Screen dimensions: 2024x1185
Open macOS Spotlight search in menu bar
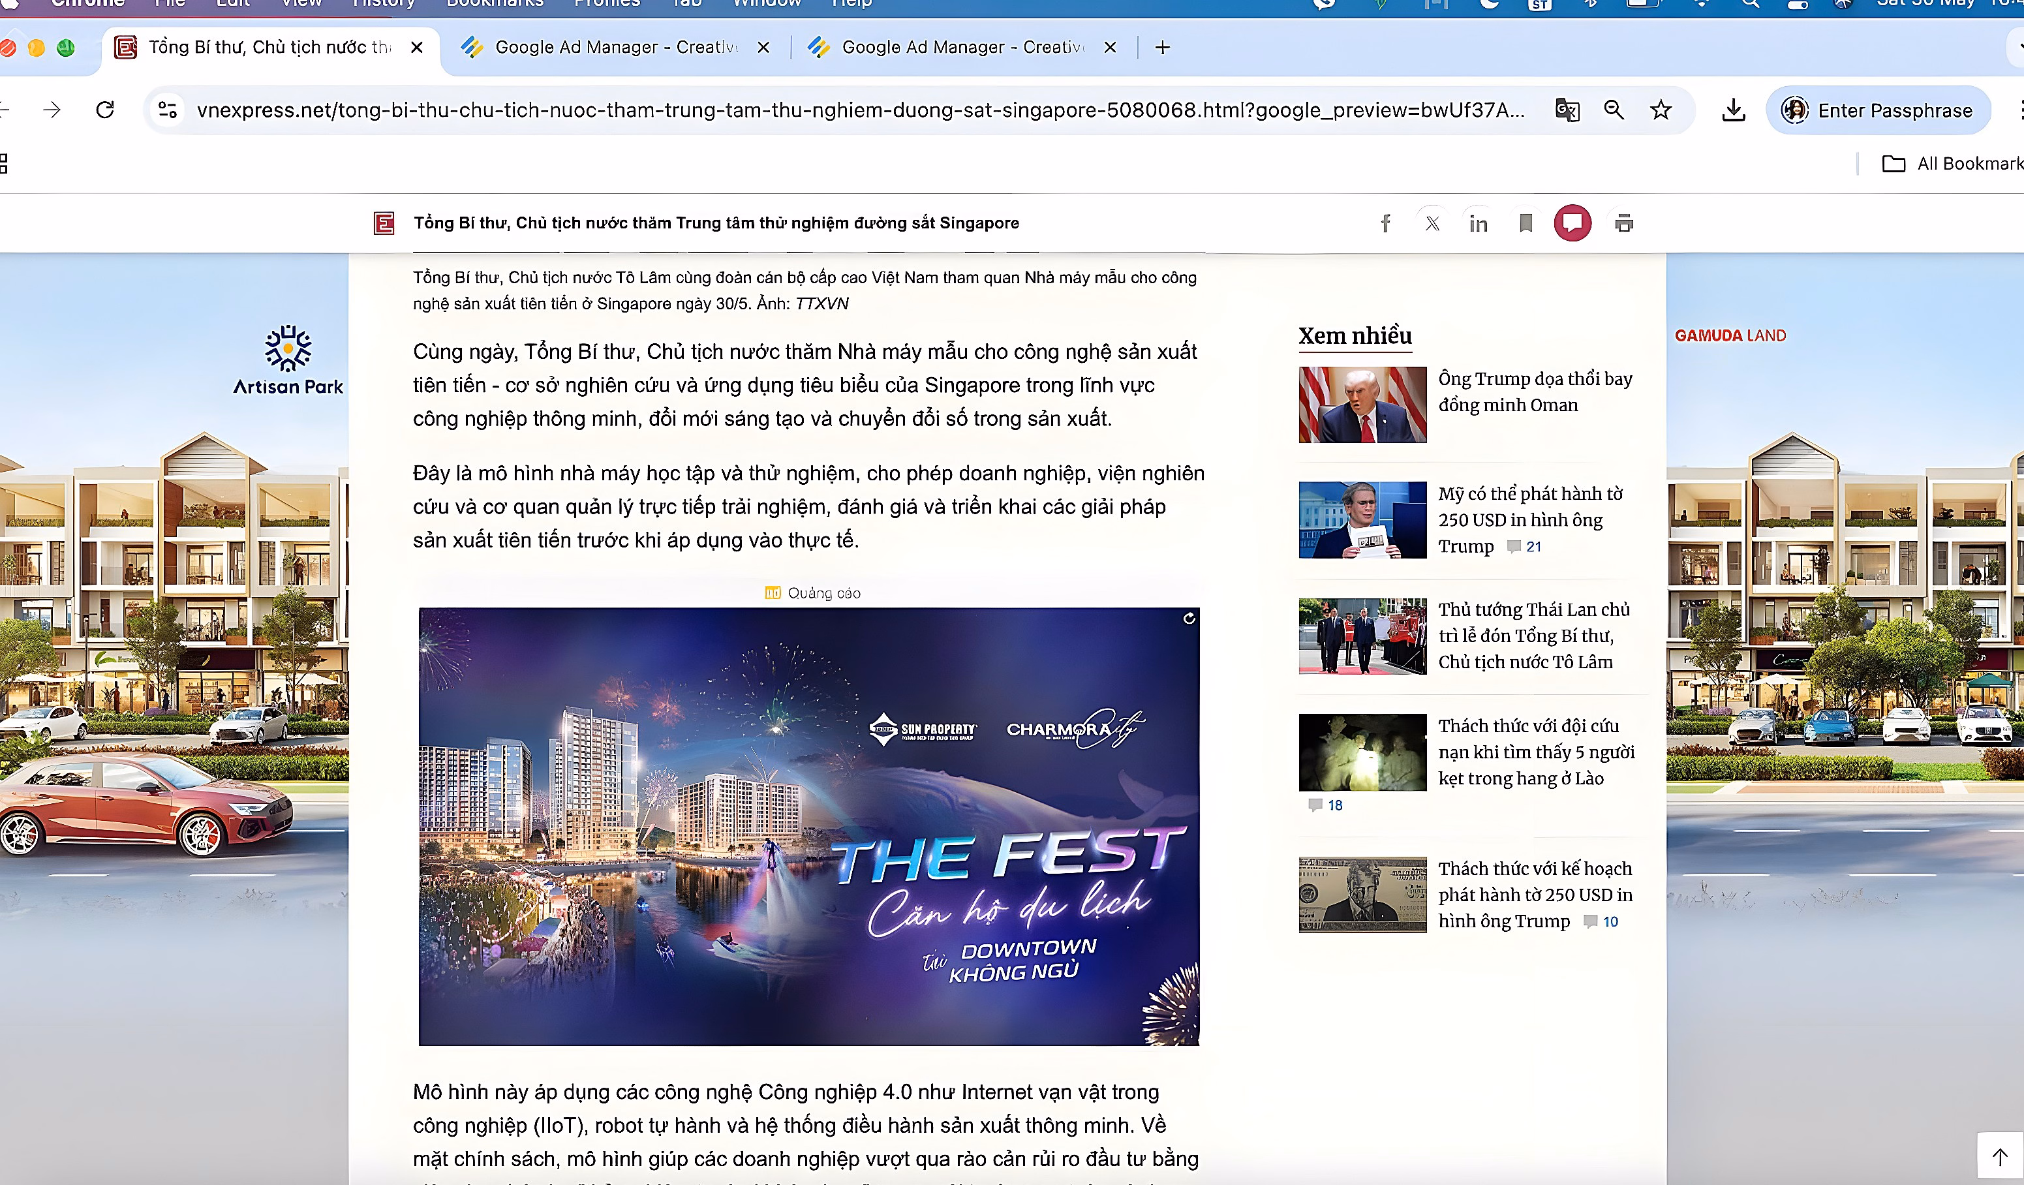click(x=1749, y=4)
